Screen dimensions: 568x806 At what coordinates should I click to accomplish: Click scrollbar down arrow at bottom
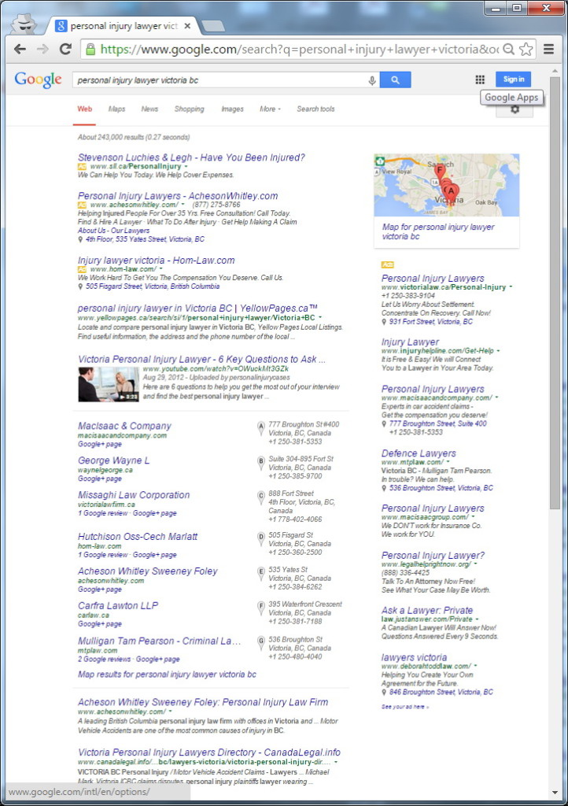pos(555,792)
